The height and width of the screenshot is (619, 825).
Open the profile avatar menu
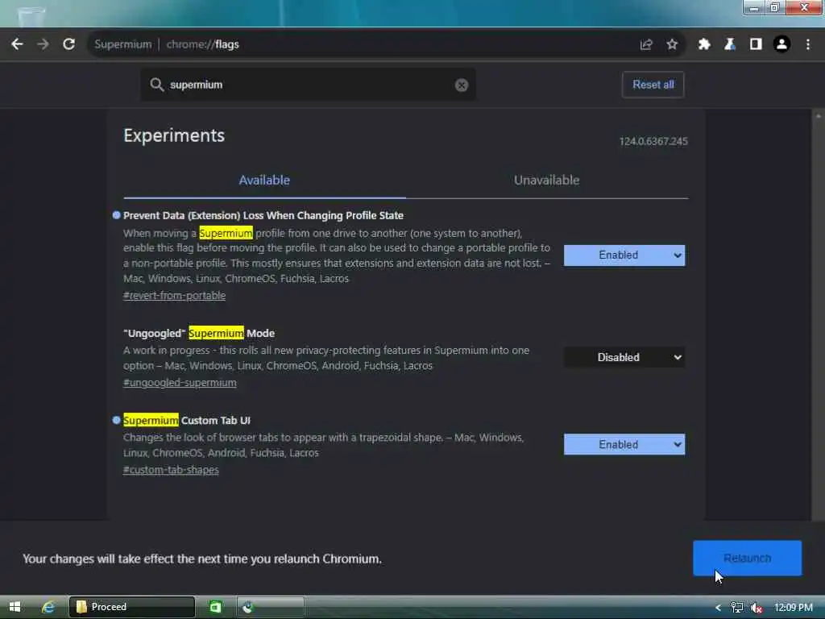[x=781, y=44]
